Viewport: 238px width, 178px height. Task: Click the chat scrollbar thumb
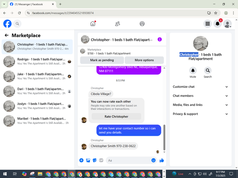[x=164, y=137]
